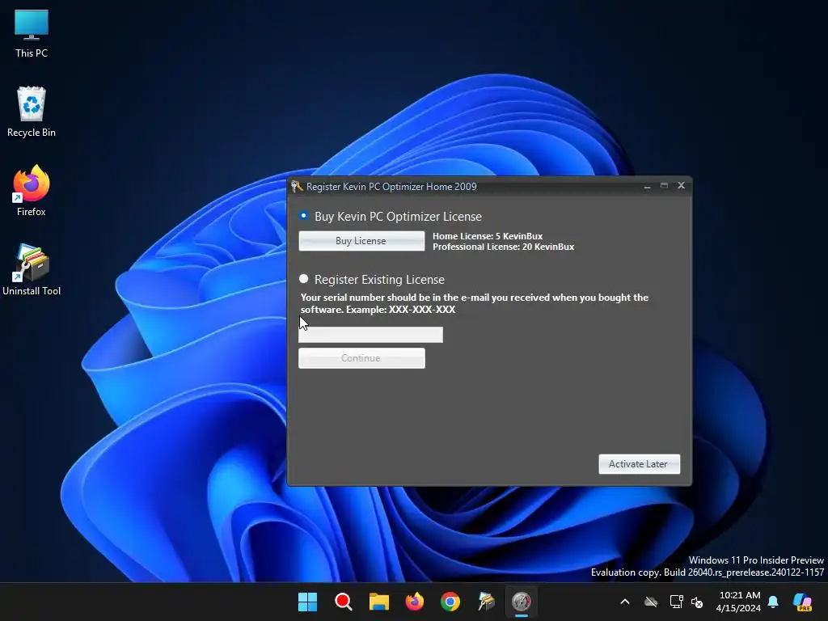Click the Activate Later button
Viewport: 828px width, 621px height.
(x=639, y=464)
